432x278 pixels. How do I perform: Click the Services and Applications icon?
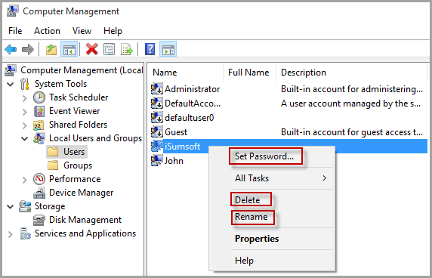[26, 233]
